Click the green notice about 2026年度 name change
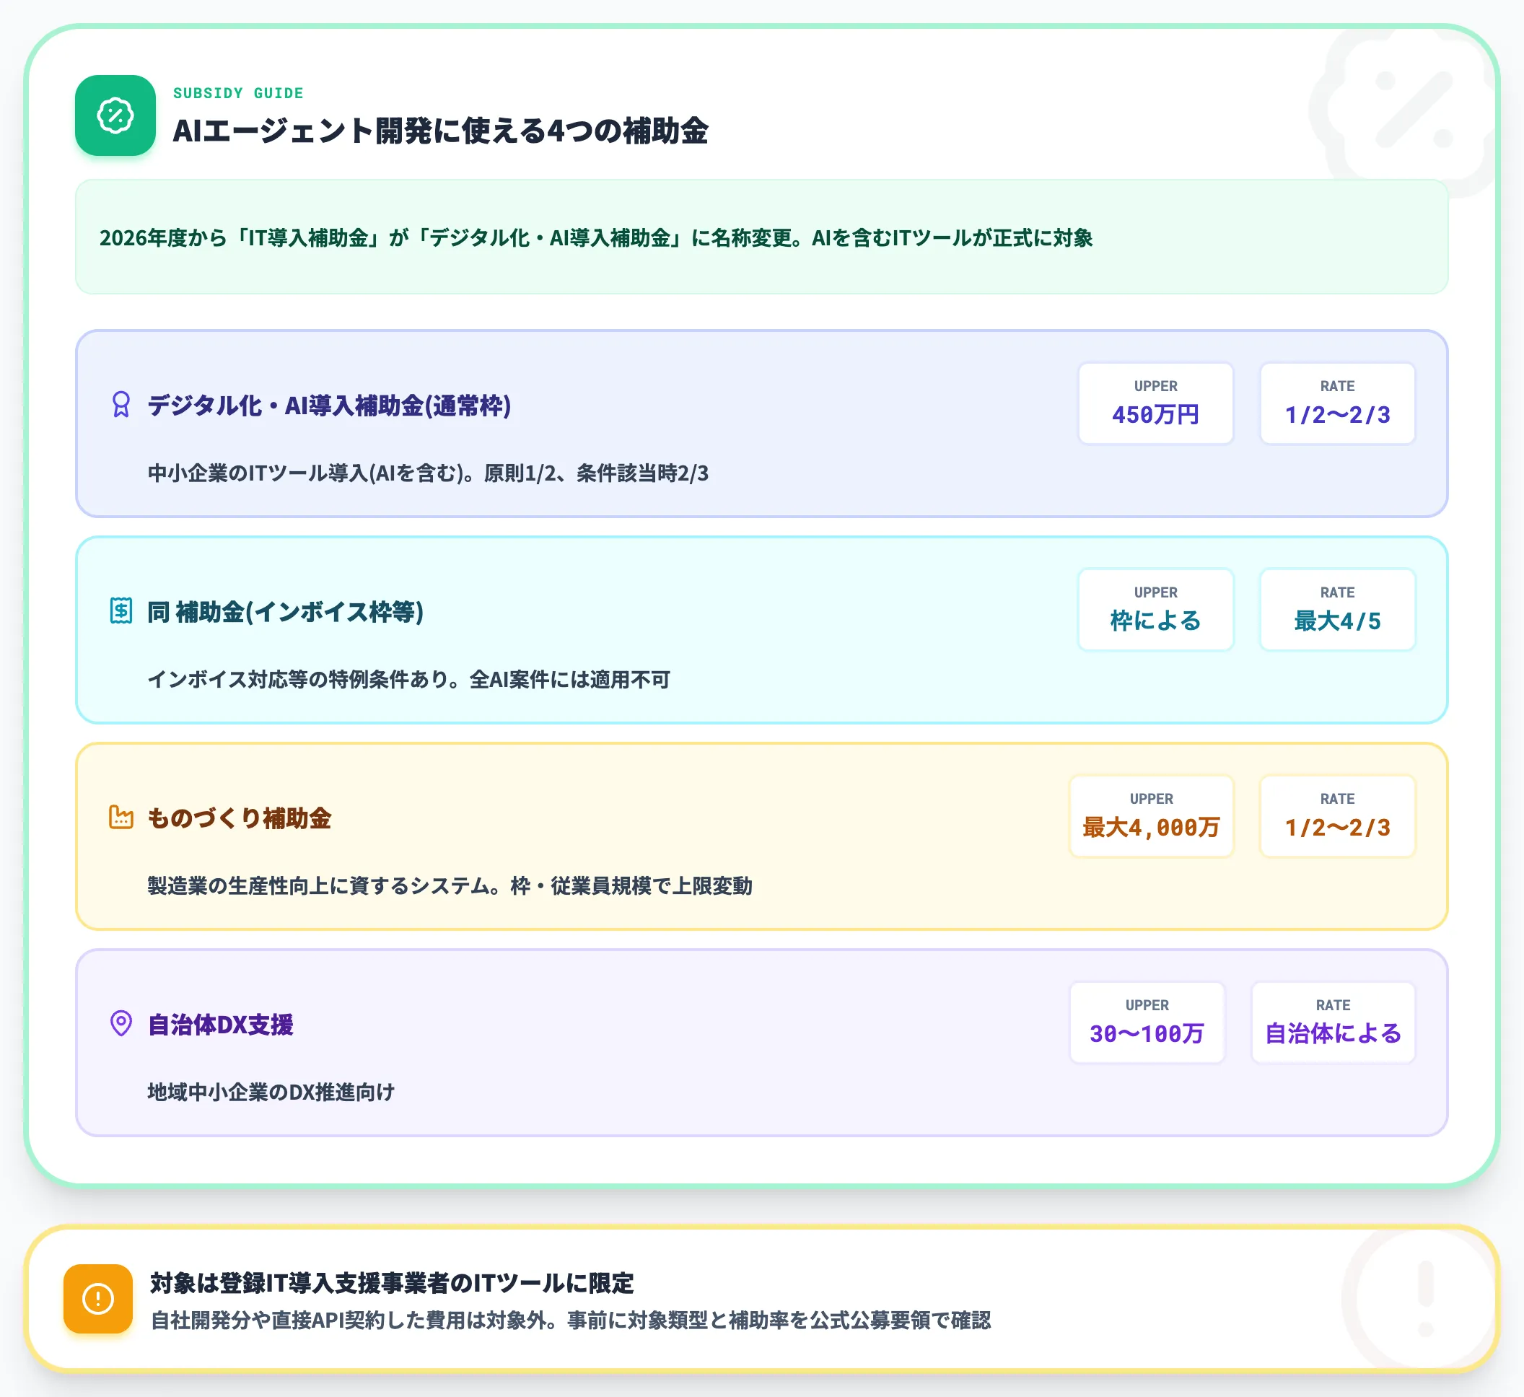The width and height of the screenshot is (1524, 1397). pyautogui.click(x=761, y=237)
